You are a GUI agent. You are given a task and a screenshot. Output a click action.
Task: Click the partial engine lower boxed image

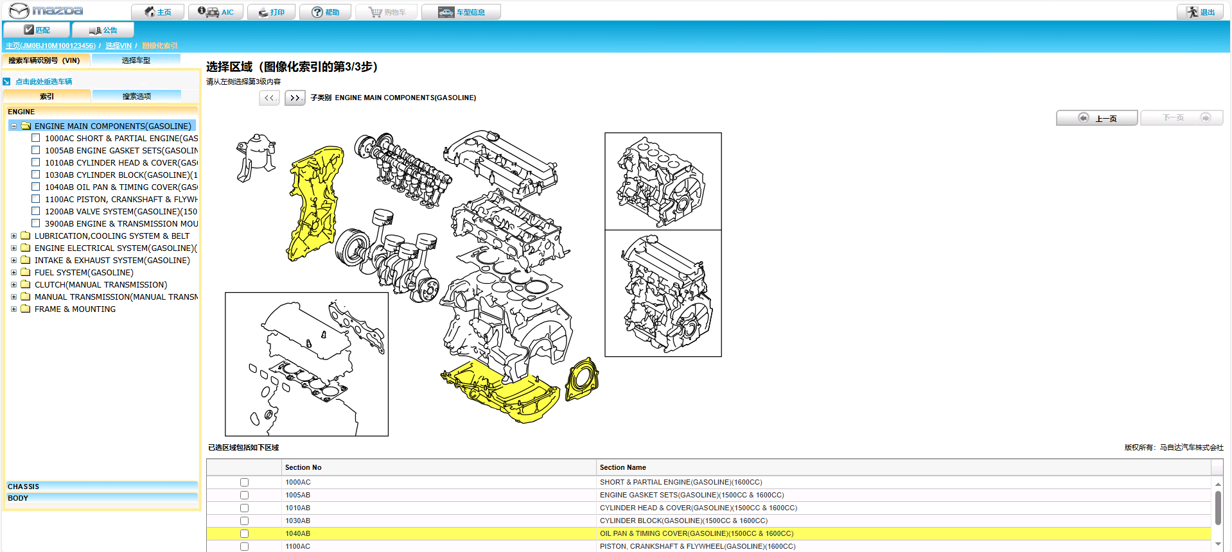pyautogui.click(x=663, y=293)
